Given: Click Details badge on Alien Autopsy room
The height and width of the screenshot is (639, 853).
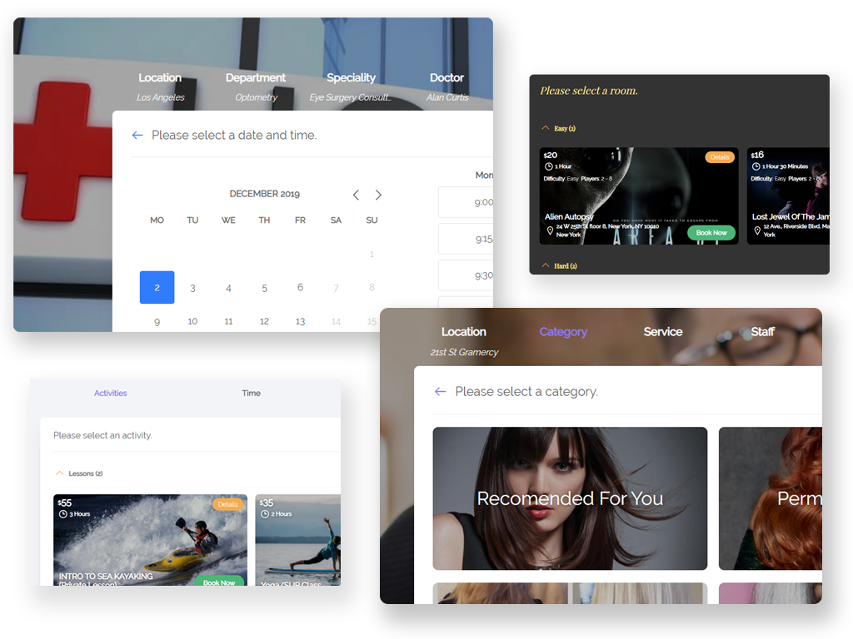Looking at the screenshot, I should pyautogui.click(x=720, y=157).
